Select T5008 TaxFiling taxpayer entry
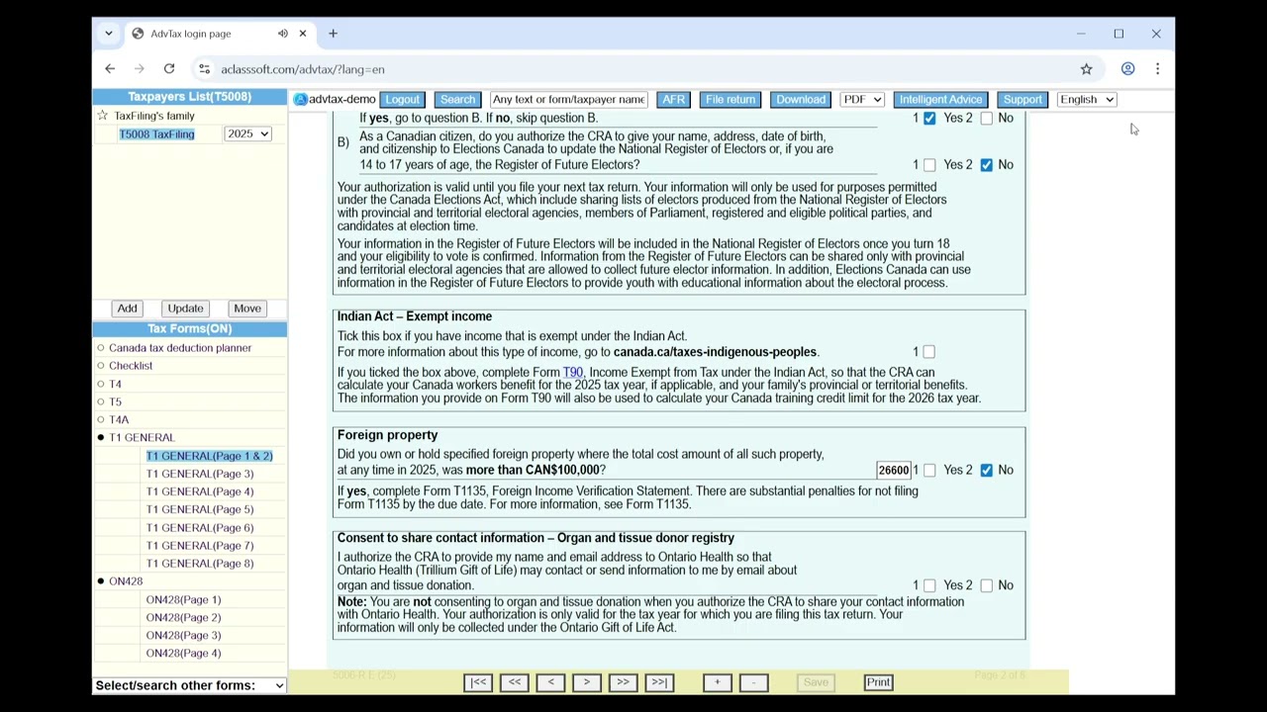This screenshot has height=712, width=1267. pyautogui.click(x=156, y=134)
